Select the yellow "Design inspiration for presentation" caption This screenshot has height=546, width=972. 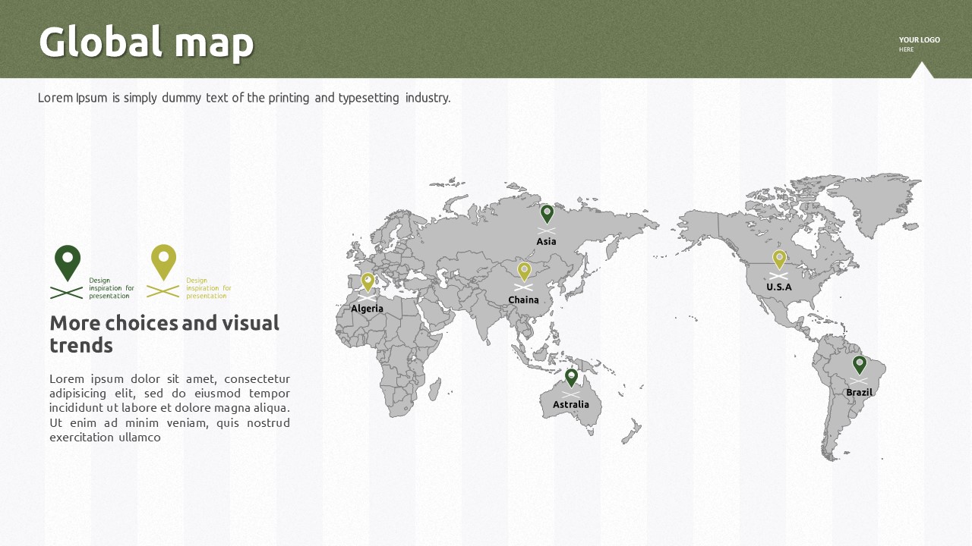click(208, 288)
